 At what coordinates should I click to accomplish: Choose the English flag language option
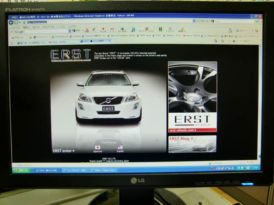120,149
